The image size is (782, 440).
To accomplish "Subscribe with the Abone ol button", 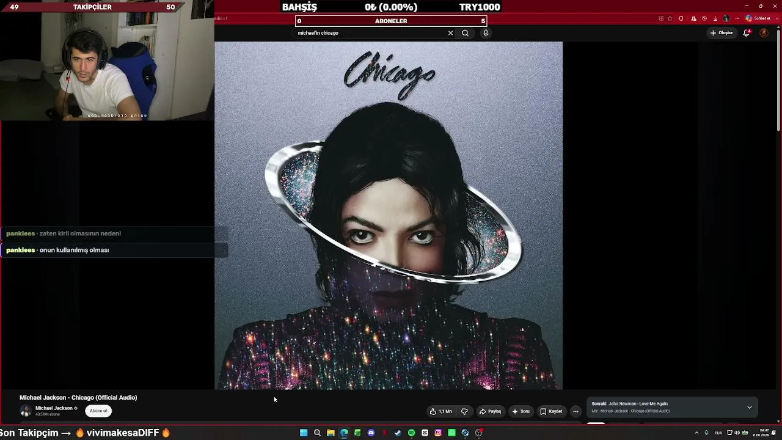I will (x=98, y=411).
